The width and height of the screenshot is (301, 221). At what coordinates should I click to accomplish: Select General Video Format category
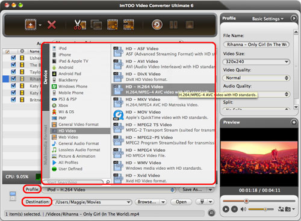[80, 125]
